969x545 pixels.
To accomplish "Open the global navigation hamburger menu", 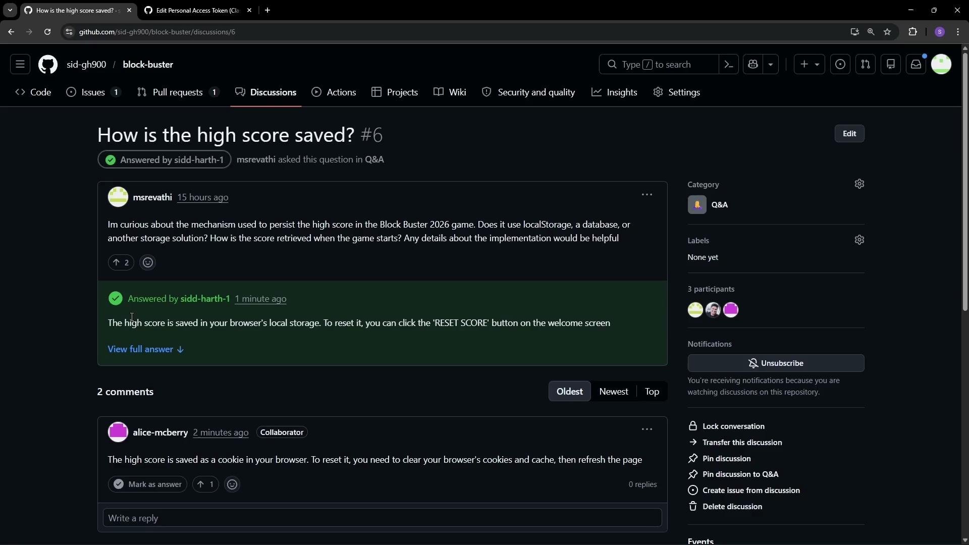I will click(x=20, y=65).
